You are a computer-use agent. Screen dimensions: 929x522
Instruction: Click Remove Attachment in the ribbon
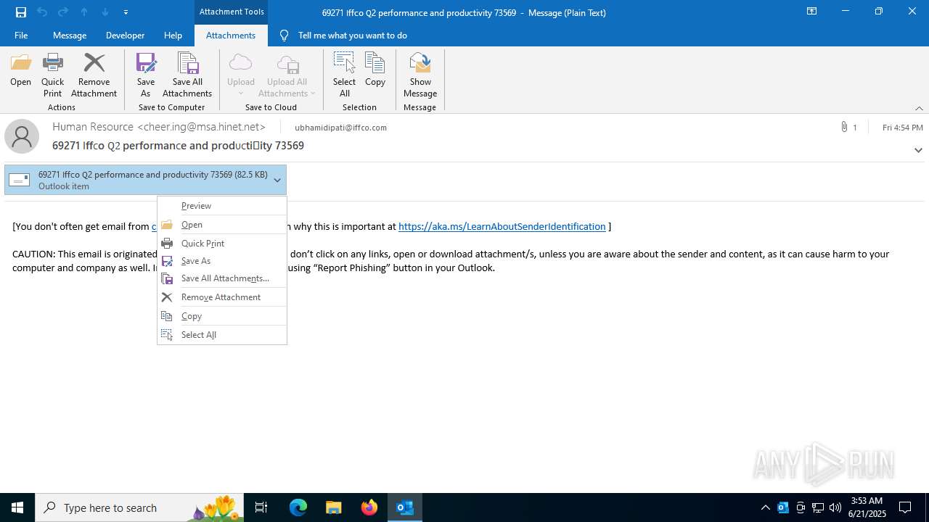[x=94, y=75]
